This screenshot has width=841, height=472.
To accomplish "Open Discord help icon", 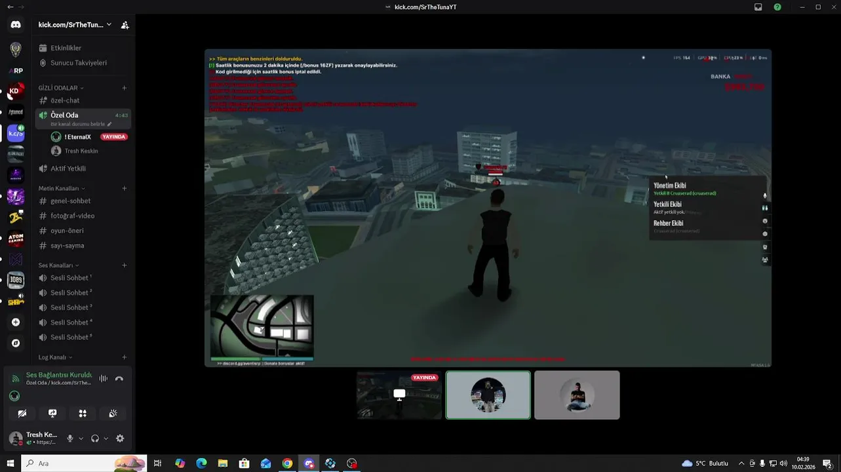I will [777, 7].
